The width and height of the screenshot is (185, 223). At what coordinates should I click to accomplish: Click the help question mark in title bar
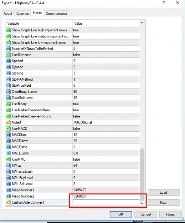[164, 3]
